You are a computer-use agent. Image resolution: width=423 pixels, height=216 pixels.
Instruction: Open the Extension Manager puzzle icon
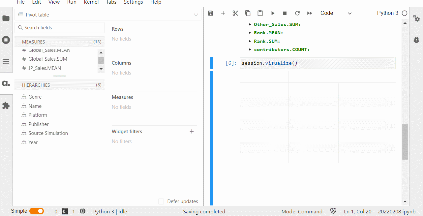[x=6, y=106]
